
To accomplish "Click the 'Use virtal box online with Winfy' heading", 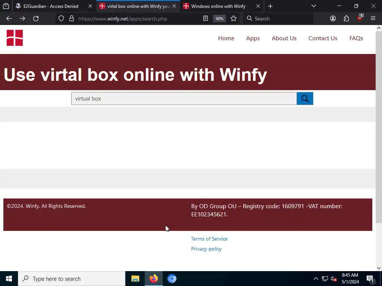I will tap(135, 74).
